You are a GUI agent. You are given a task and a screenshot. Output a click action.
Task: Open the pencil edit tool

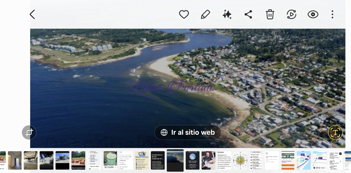205,14
